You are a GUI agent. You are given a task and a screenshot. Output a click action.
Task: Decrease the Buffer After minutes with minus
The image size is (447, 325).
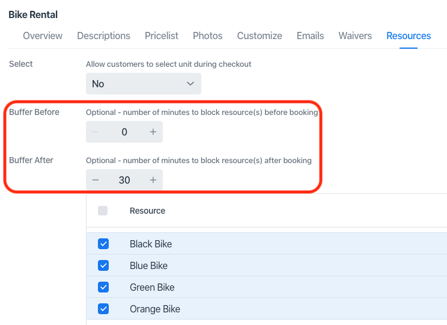coord(96,180)
